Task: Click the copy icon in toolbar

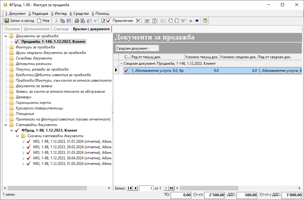Action: tap(63, 21)
